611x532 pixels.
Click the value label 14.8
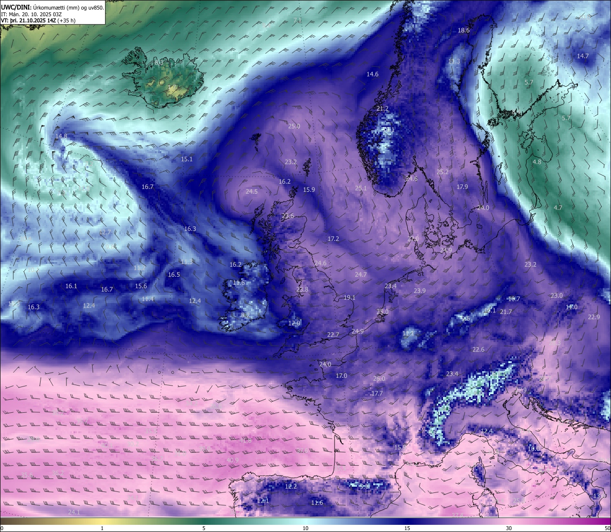click(61, 136)
